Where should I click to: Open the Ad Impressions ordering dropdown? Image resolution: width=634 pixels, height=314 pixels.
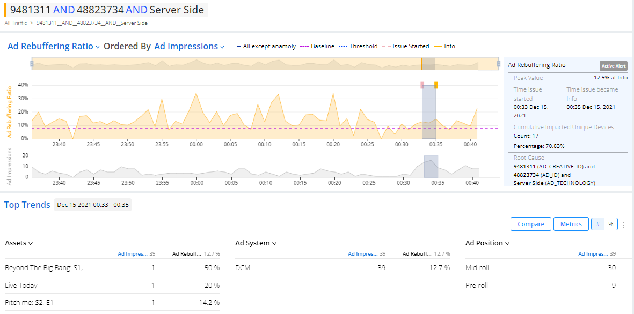pyautogui.click(x=189, y=47)
